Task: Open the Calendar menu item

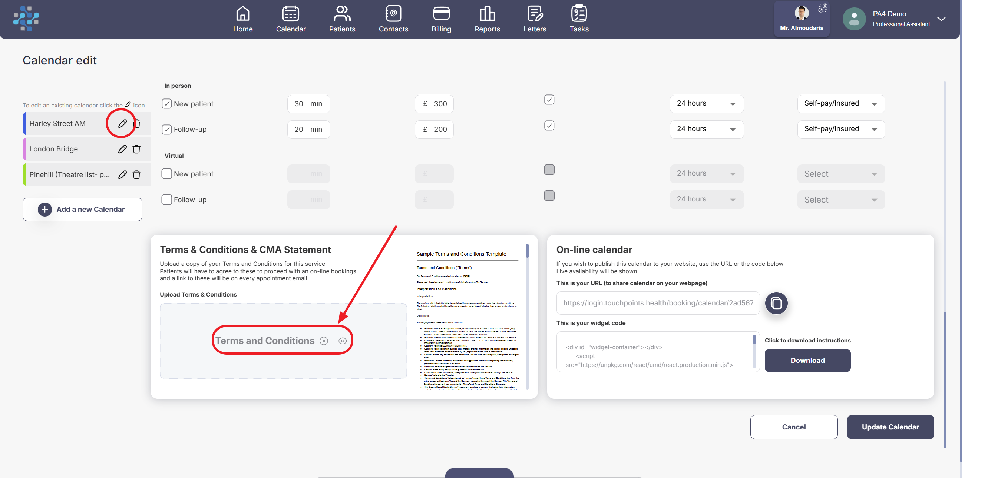Action: tap(290, 19)
